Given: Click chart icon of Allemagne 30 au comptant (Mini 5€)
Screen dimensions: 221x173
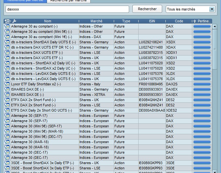Looking at the screenshot, I should 7,32.
